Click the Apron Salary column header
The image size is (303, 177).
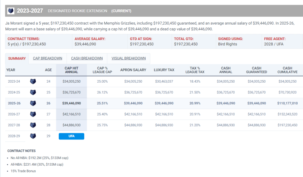tap(133, 70)
